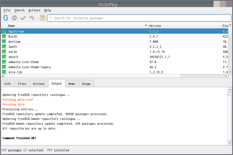Open the Actions menu
233x155 pixels.
(34, 10)
